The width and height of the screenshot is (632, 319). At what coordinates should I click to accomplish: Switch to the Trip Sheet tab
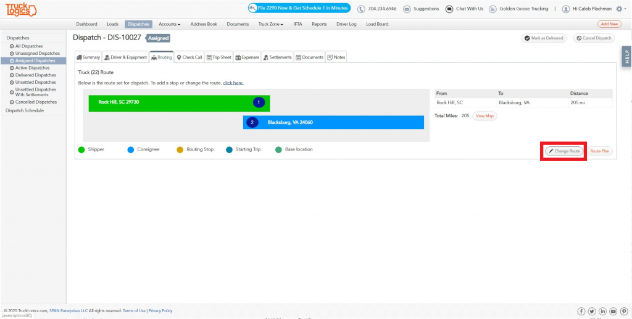[219, 57]
